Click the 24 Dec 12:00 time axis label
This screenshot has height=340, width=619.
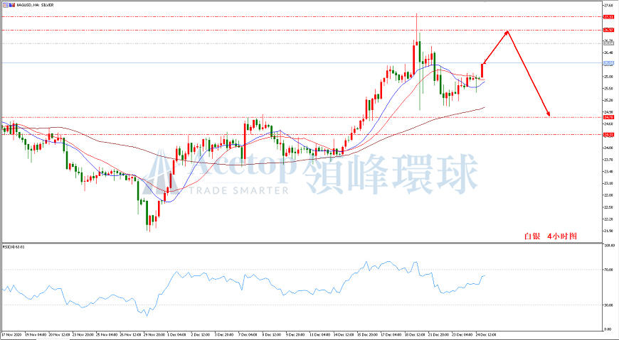485,334
